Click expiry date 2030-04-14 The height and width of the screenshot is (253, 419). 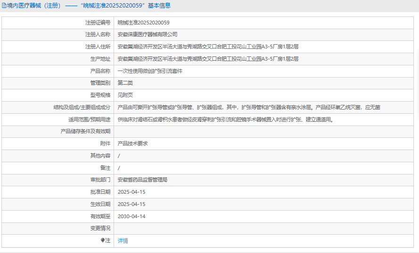131,216
